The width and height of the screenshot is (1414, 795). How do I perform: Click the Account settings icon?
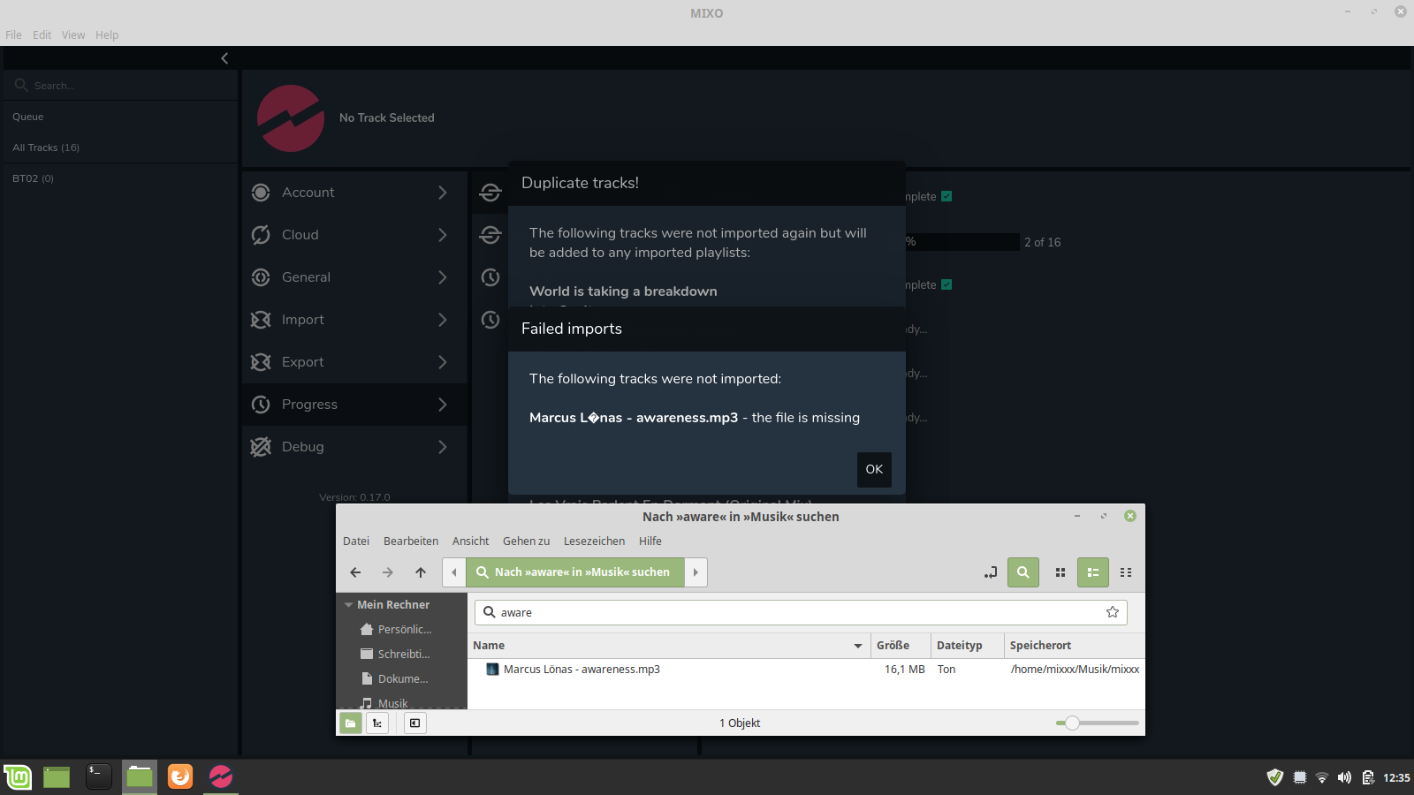(261, 193)
